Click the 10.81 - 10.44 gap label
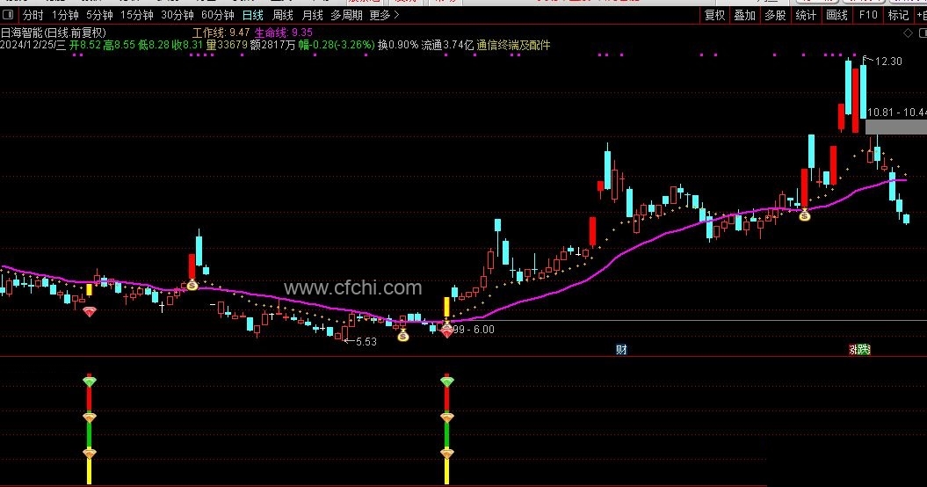Screen dimensions: 927x487 (x=897, y=112)
